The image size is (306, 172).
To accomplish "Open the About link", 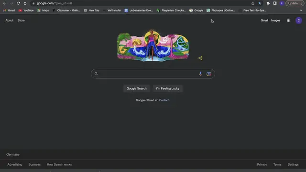I will click(10, 20).
